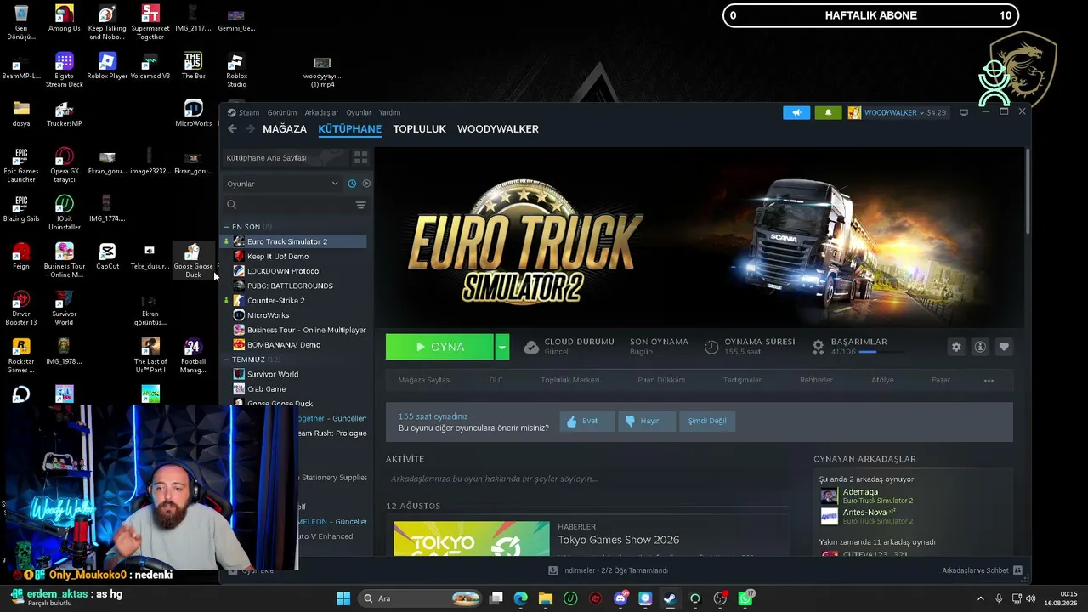Go back with Steam's back arrow
The width and height of the screenshot is (1088, 612).
click(232, 129)
